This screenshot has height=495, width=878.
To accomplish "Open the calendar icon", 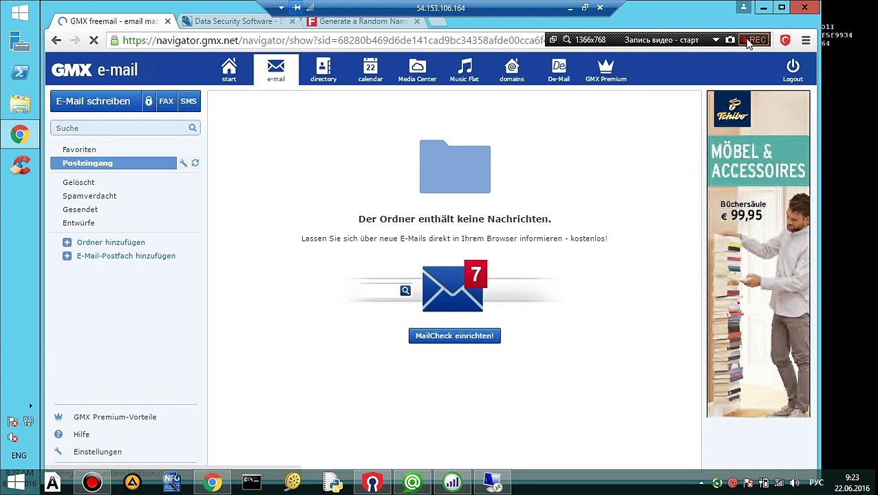I will pos(370,70).
